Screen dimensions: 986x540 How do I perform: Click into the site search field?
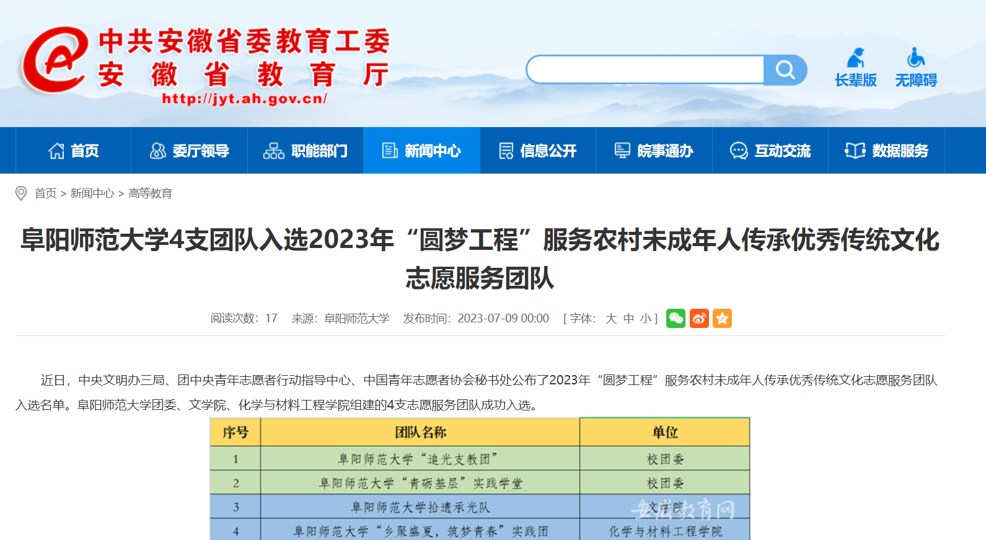coord(645,70)
